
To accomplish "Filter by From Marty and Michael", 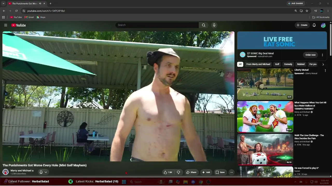I will (258, 64).
